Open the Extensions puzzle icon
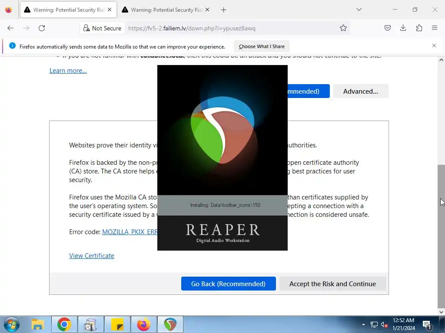 click(x=419, y=28)
